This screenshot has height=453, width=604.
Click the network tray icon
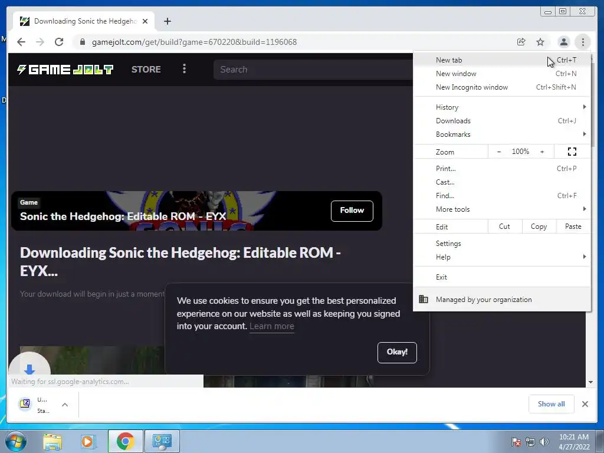[530, 442]
